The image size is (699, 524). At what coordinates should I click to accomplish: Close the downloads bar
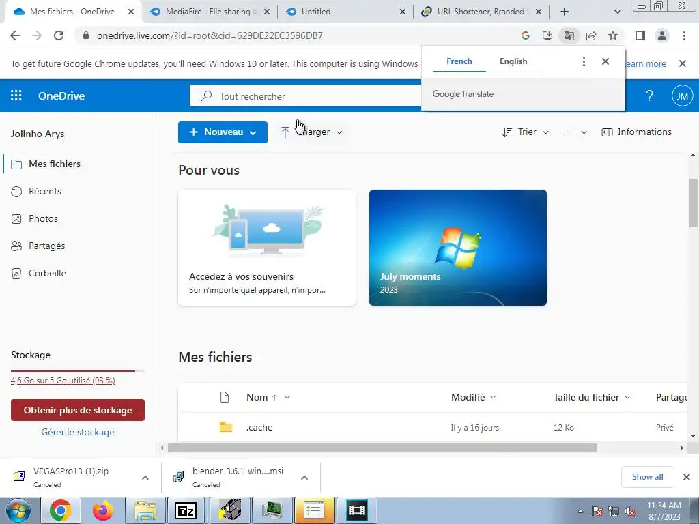coord(687,477)
